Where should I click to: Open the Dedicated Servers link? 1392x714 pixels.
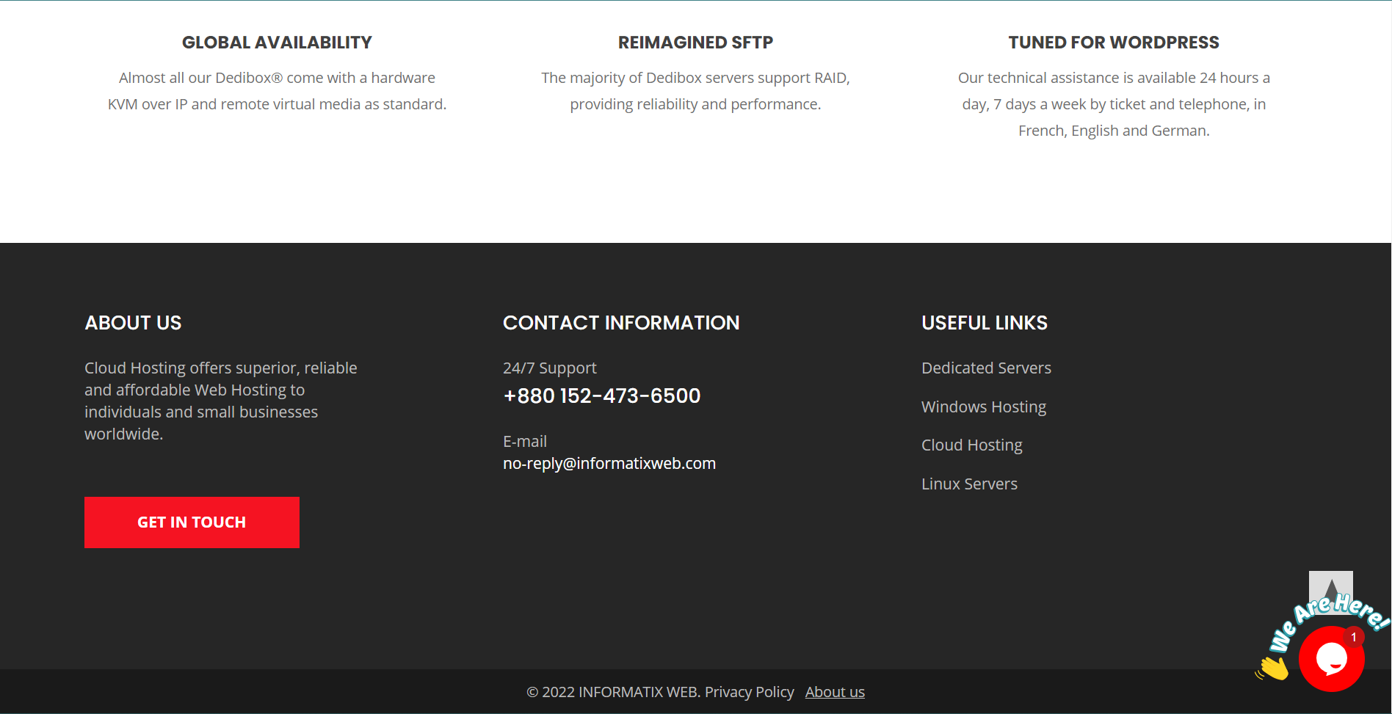point(986,368)
